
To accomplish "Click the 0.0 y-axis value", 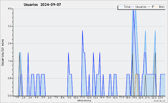I will pos(10,96).
